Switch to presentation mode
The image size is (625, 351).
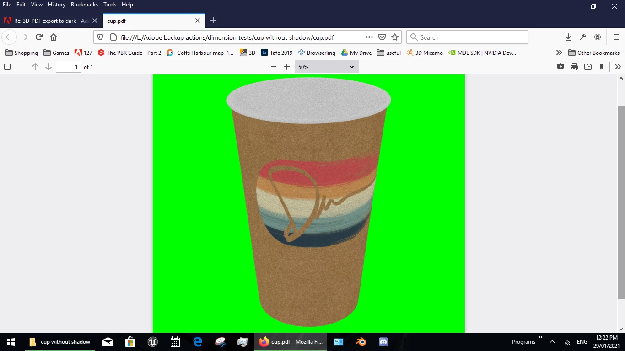tap(560, 67)
